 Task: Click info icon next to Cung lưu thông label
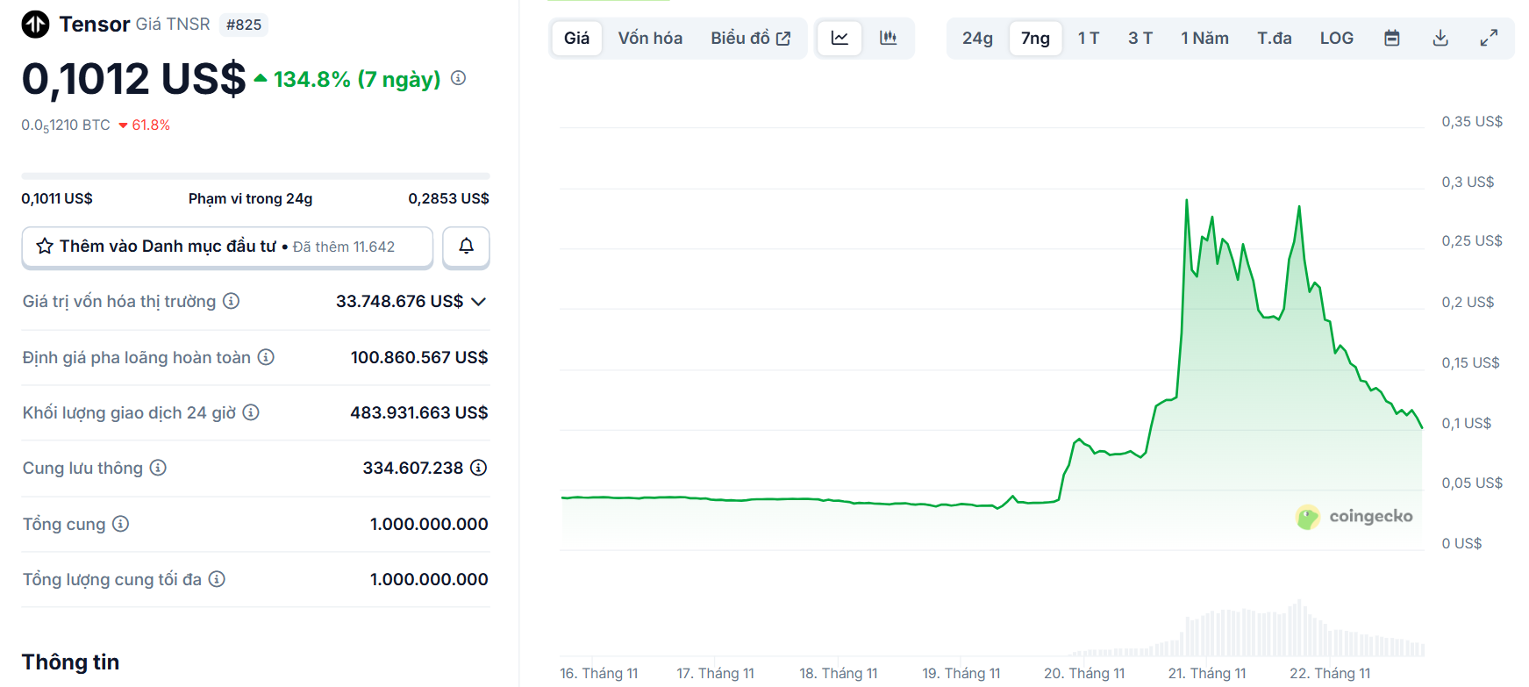point(158,468)
